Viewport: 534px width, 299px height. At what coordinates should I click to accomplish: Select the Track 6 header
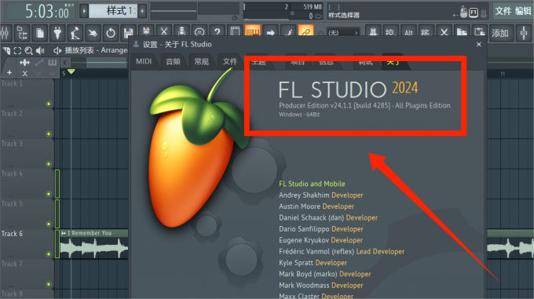[x=27, y=245]
